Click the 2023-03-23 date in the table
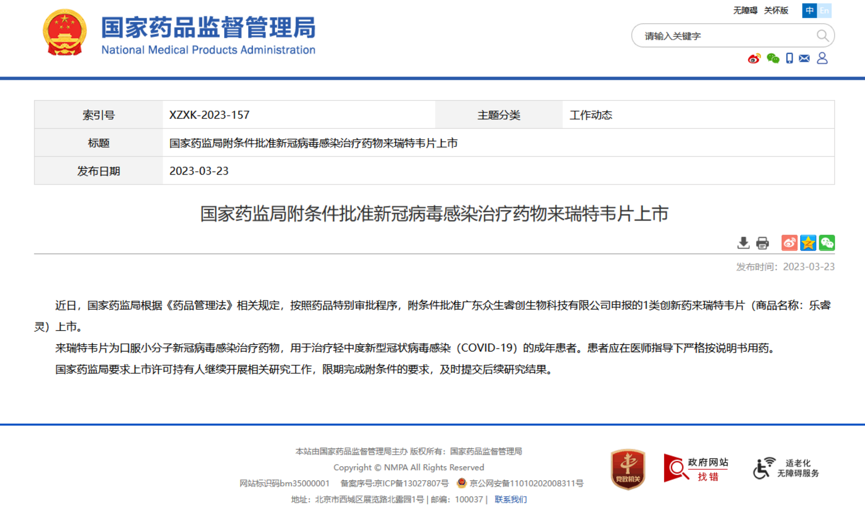Screen dimensions: 865x531 click(199, 171)
